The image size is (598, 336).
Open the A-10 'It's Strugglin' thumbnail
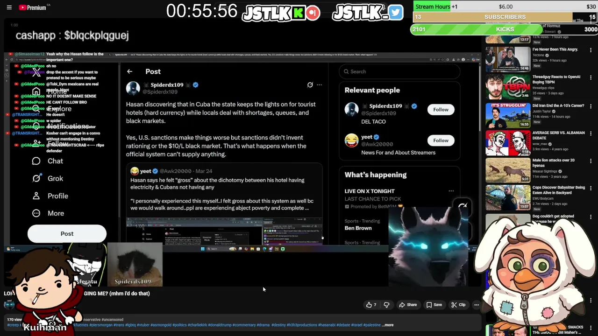[x=507, y=115]
